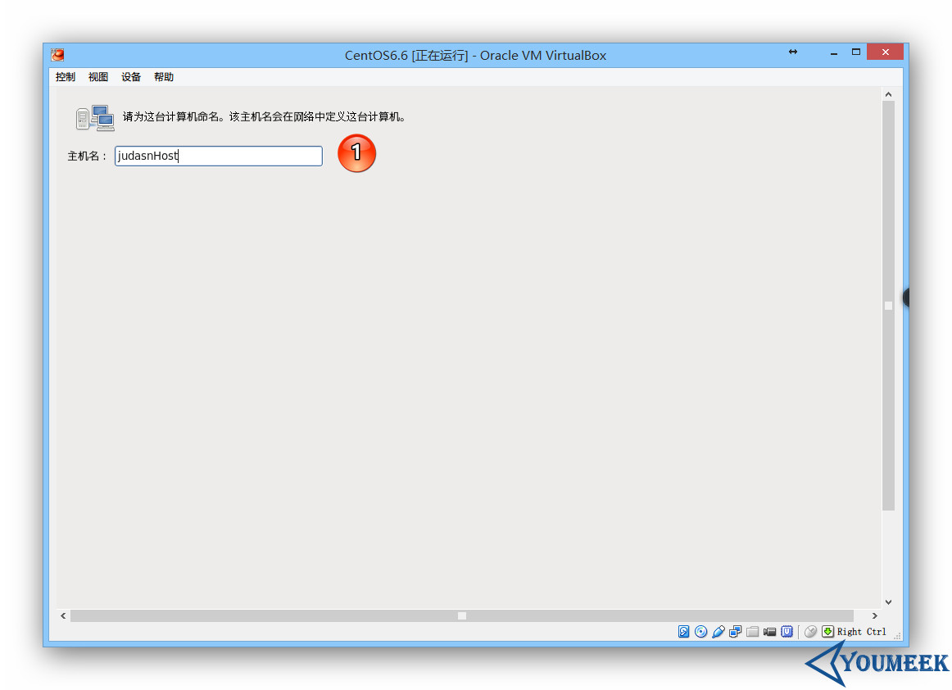Click the VirtualBox icon in the title bar
Viewport: 952px width, 690px height.
click(56, 54)
